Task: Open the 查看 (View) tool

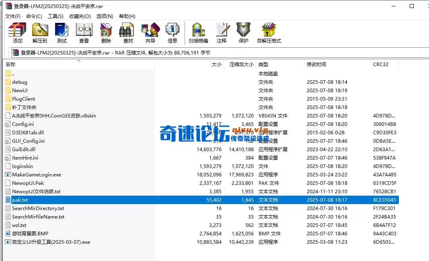Action: point(84,32)
